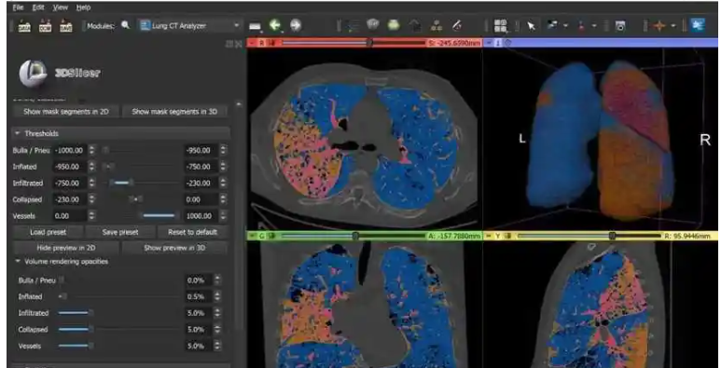This screenshot has width=721, height=368.
Task: Click the Vessels opacity slider
Action: (x=119, y=346)
